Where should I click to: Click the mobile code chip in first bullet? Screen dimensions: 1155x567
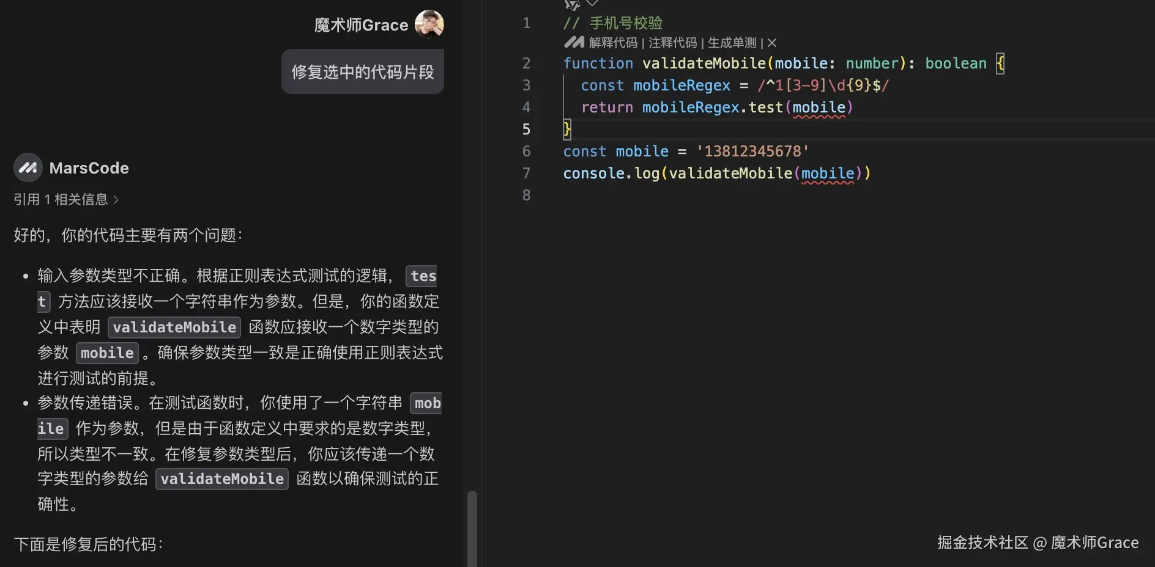[107, 353]
